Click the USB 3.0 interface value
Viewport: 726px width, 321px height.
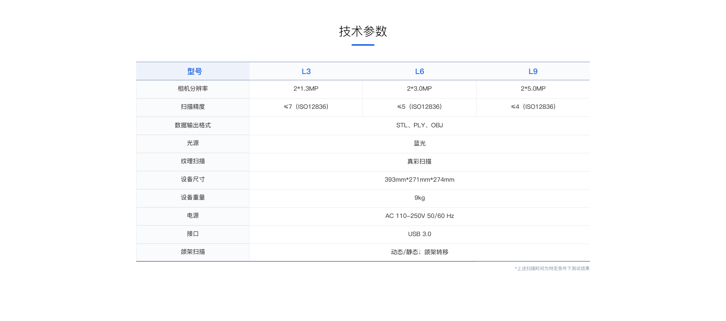click(x=419, y=234)
